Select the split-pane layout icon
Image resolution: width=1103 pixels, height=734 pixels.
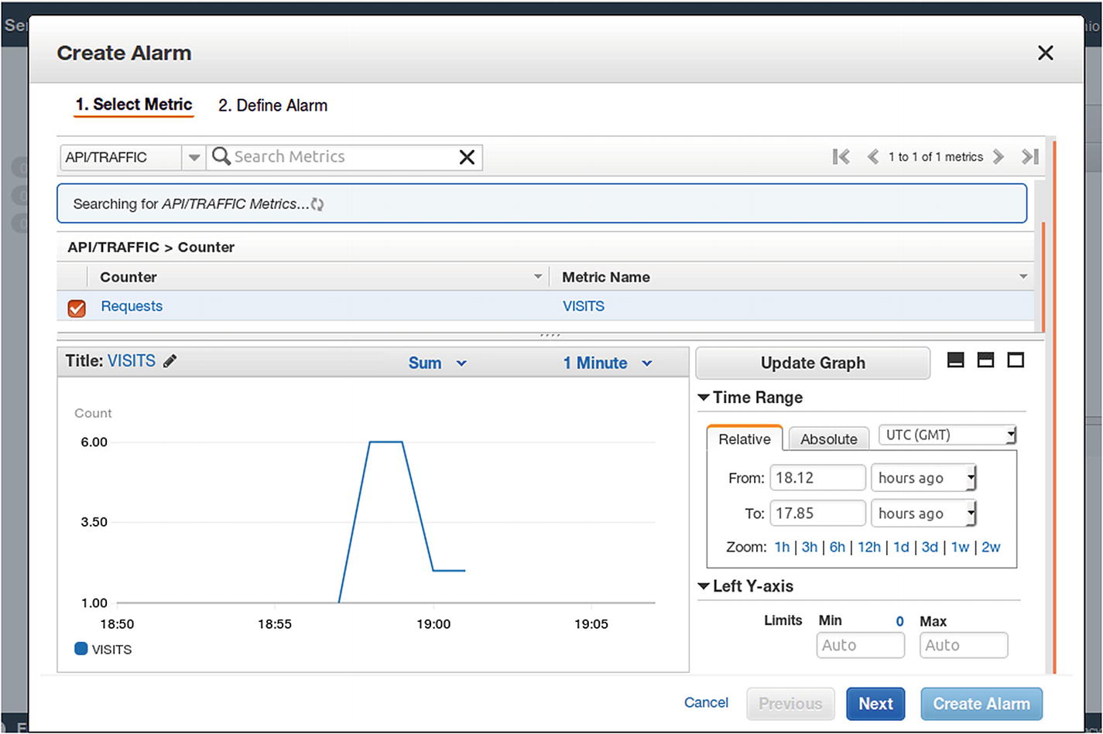[985, 360]
